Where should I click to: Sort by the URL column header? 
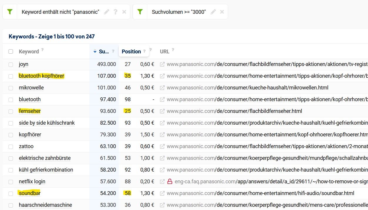coord(165,52)
